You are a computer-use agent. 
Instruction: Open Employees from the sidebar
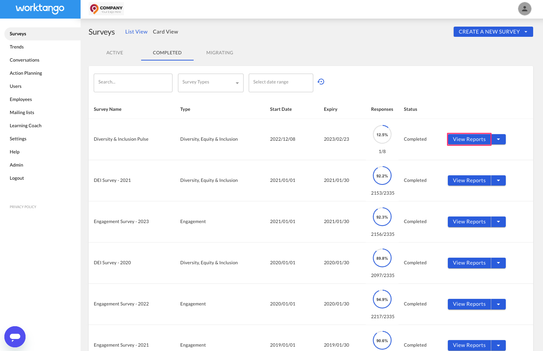click(x=21, y=99)
